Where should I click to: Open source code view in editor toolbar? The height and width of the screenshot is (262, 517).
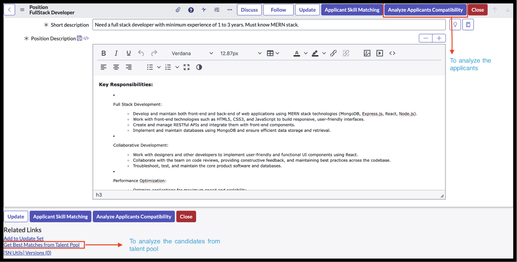click(392, 53)
